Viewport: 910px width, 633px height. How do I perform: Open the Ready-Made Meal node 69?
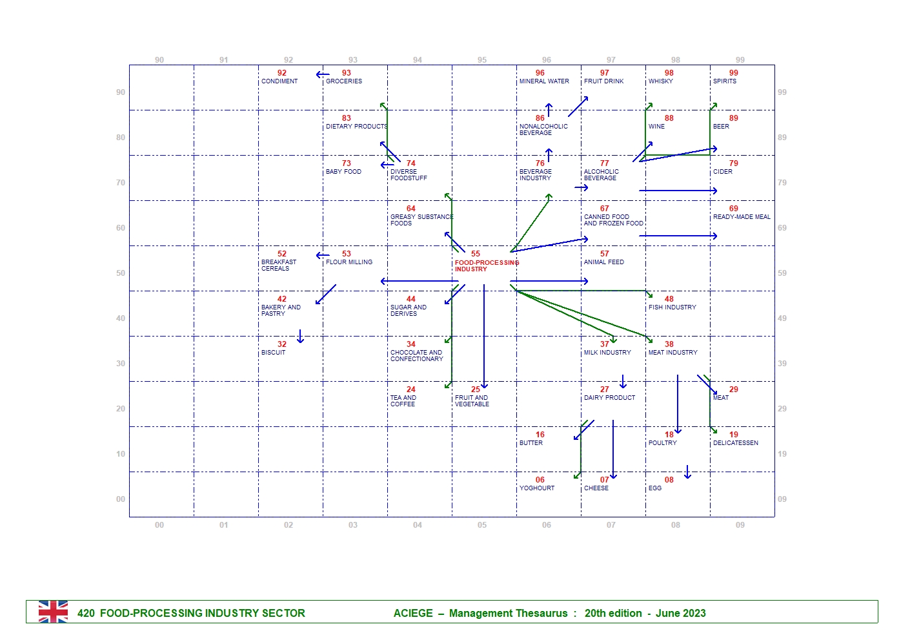(x=741, y=216)
